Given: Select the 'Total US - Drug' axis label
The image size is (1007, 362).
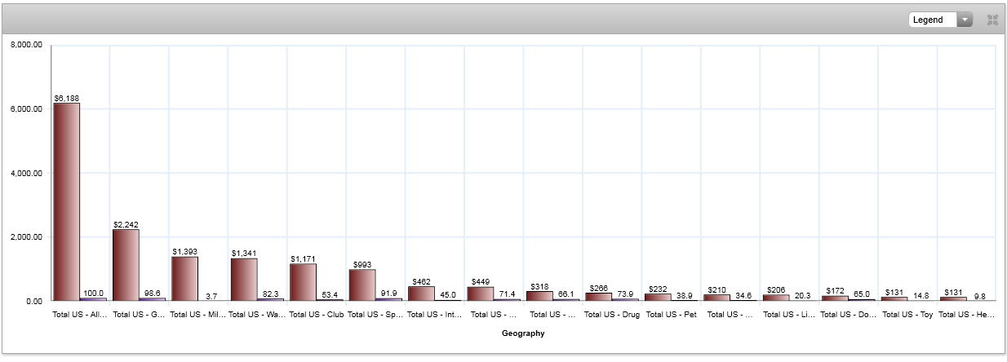Looking at the screenshot, I should click(612, 313).
